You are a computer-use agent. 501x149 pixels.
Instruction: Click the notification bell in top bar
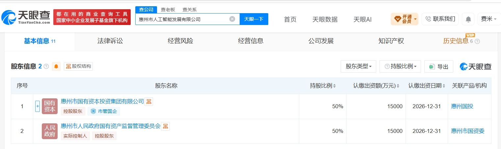[468, 19]
